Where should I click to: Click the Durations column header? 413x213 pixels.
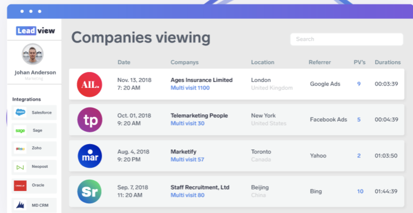(388, 62)
